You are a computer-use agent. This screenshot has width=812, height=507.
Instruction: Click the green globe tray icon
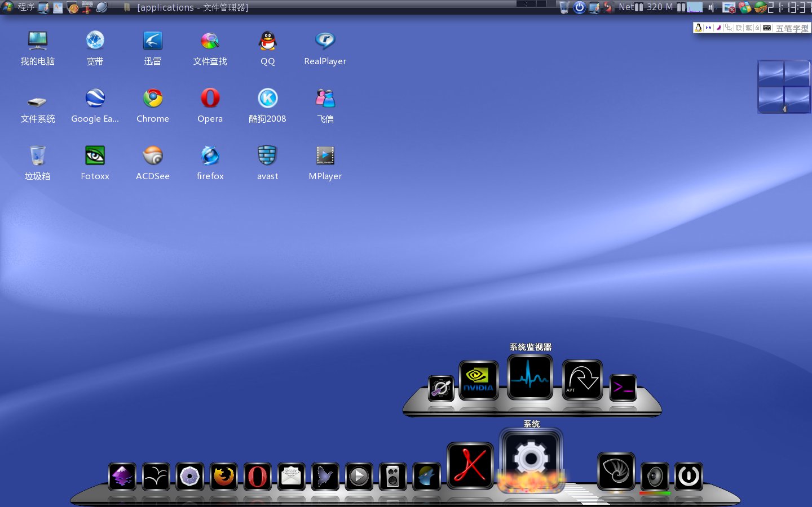(760, 7)
